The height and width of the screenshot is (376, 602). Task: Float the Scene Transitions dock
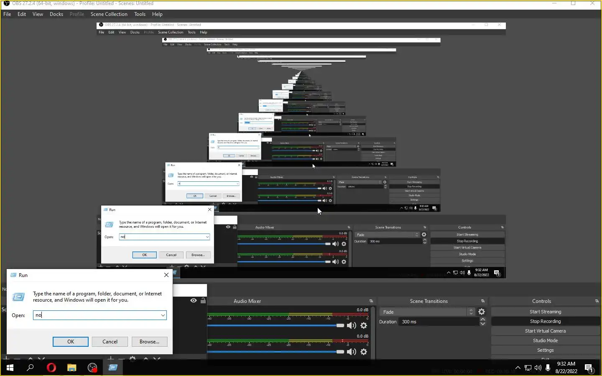(483, 301)
